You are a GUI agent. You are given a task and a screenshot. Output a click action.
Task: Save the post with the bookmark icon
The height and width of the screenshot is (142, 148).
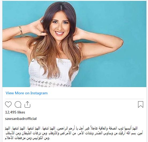pos(141,104)
